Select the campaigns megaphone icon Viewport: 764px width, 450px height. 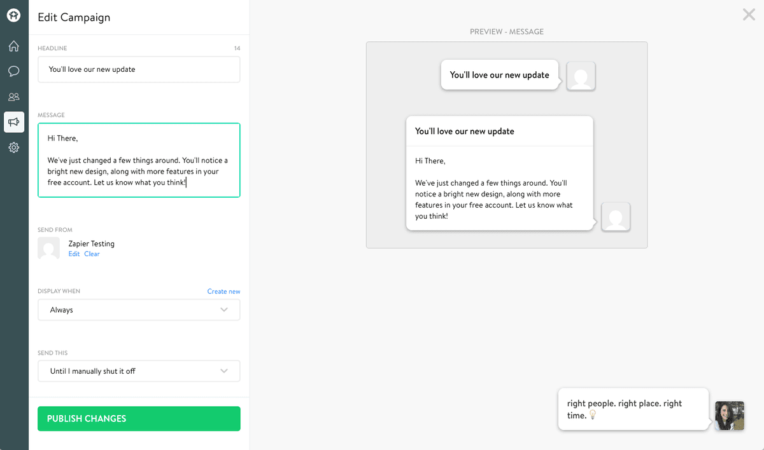(14, 122)
